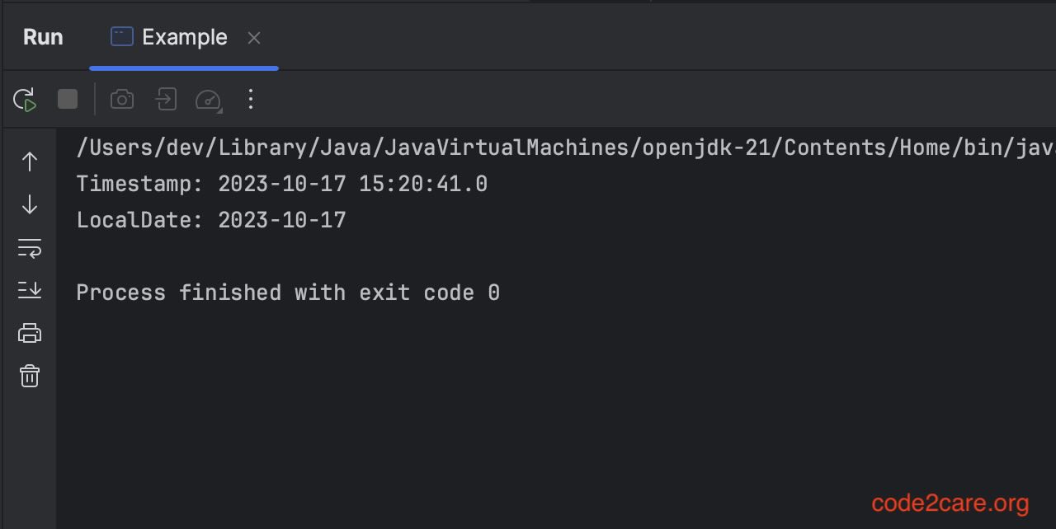1056x529 pixels.
Task: Select the Timestamp output line
Action: (x=280, y=183)
